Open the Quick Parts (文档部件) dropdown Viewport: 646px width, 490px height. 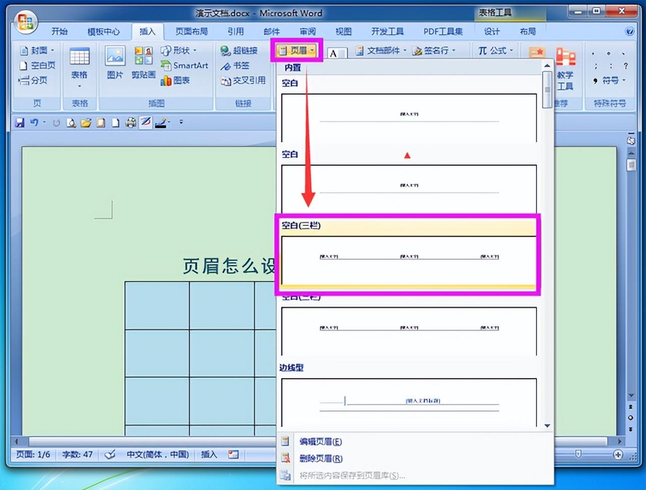[381, 50]
